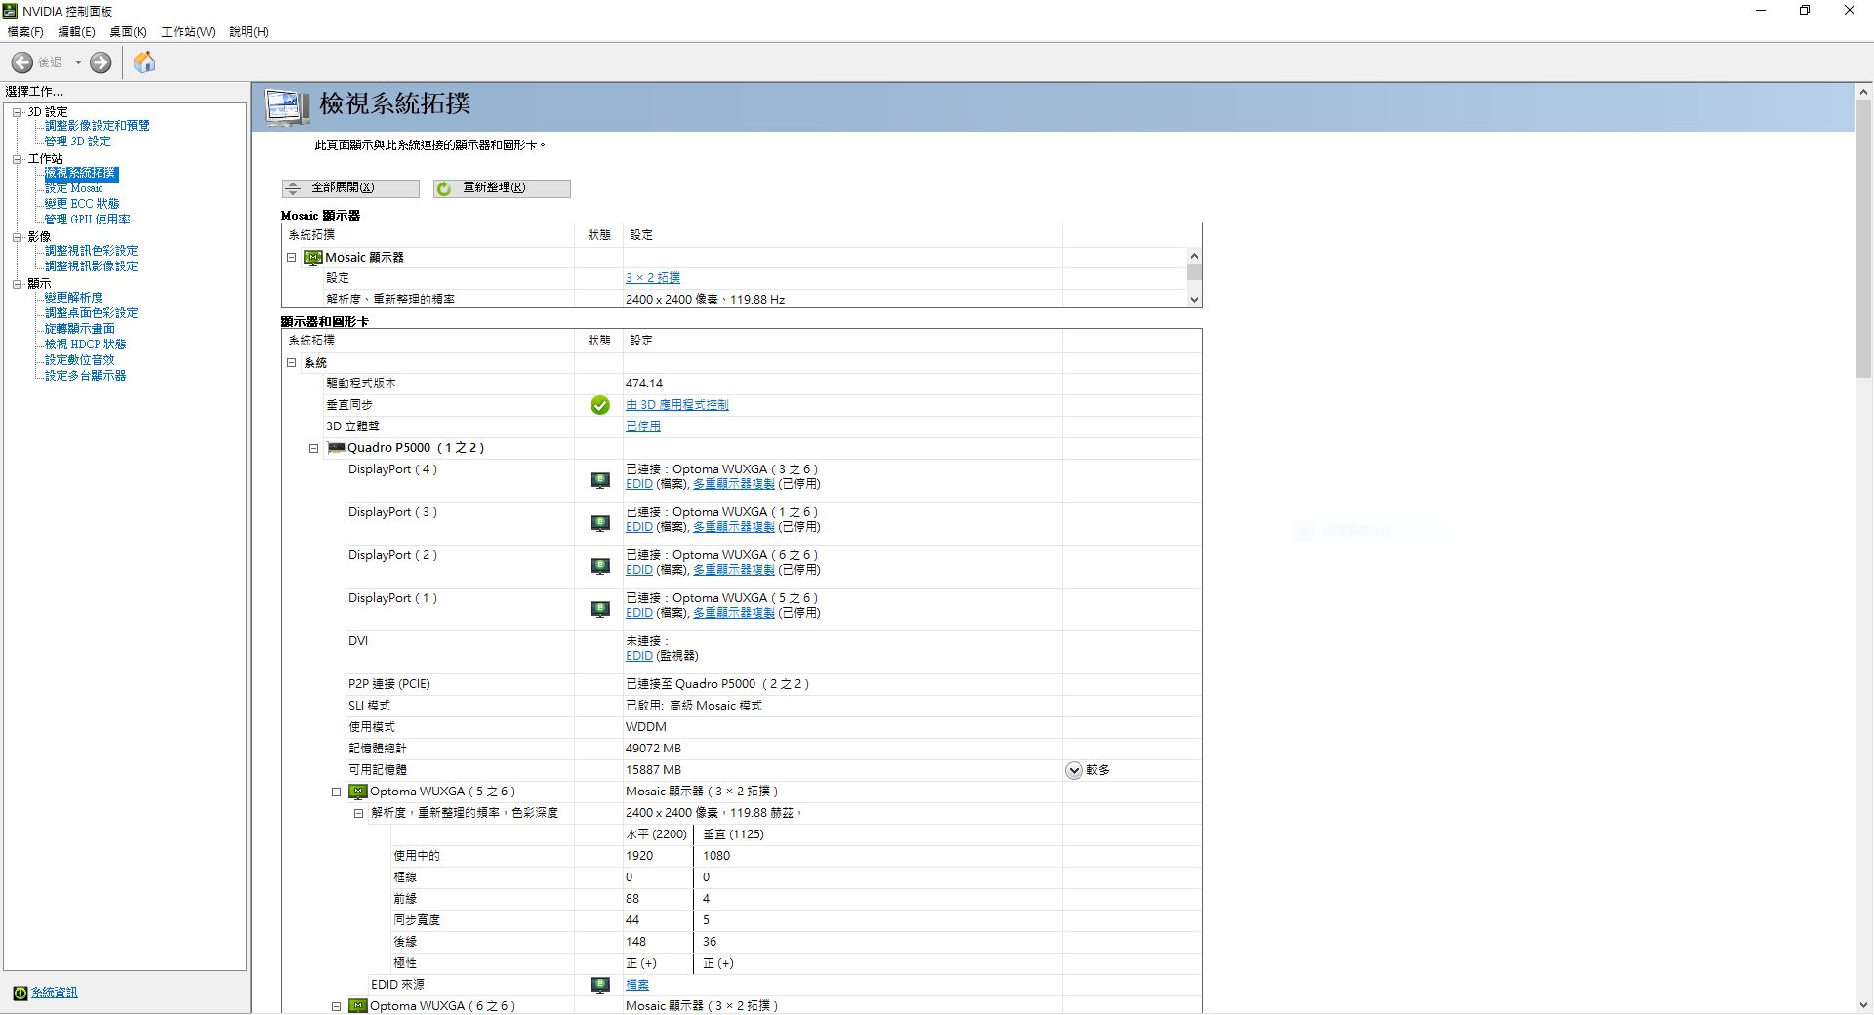Viewport: 1874px width, 1015px height.
Task: Click the 重新整理(R) refresh button
Action: click(x=502, y=188)
